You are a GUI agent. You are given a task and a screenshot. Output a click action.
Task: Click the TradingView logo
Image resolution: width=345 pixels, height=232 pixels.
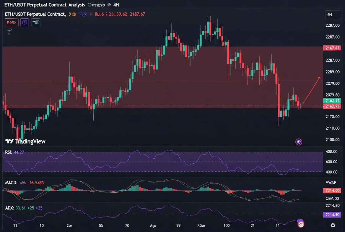pos(25,141)
